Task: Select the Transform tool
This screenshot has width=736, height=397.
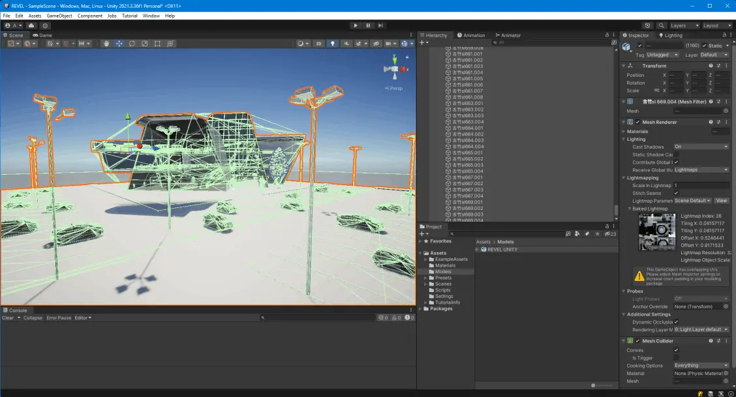Action: [170, 44]
